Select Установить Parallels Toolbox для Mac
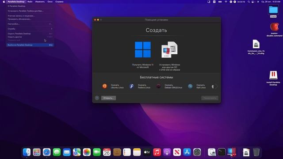Screen dimensions: 283x159 pyautogui.click(x=30, y=11)
